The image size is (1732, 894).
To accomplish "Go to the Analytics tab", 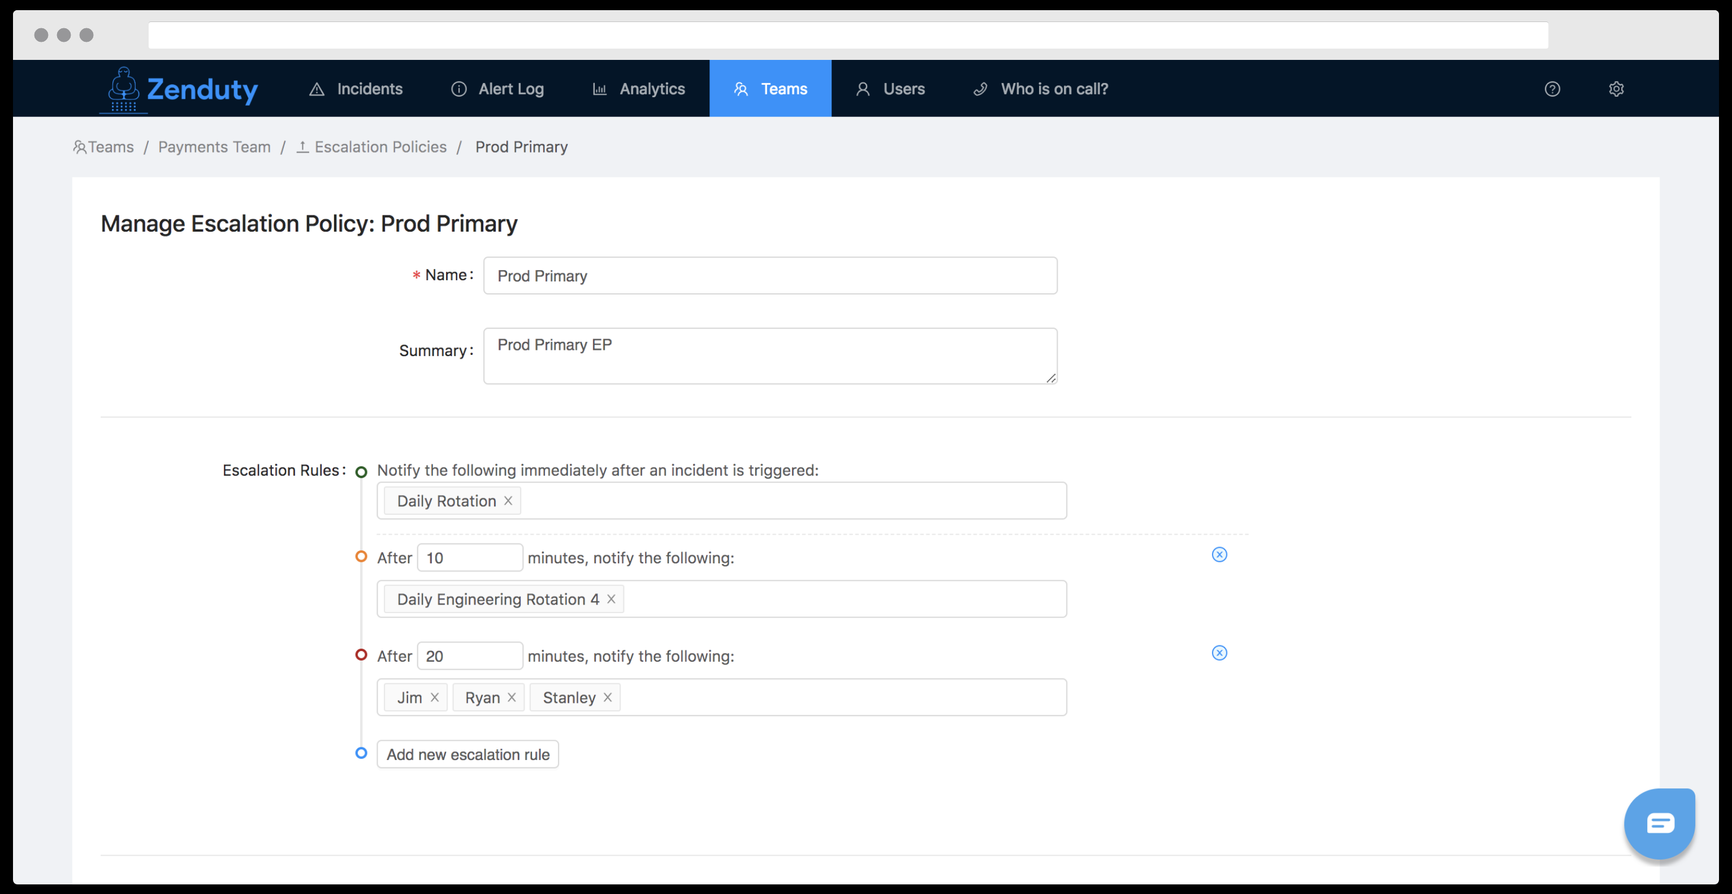I will pyautogui.click(x=639, y=89).
